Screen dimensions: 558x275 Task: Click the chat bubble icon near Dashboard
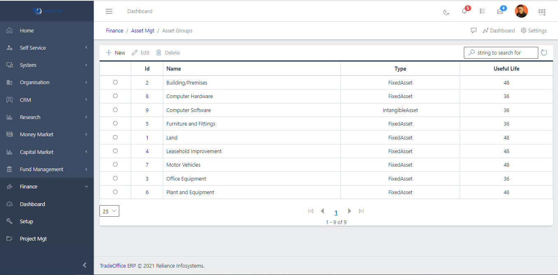point(474,30)
